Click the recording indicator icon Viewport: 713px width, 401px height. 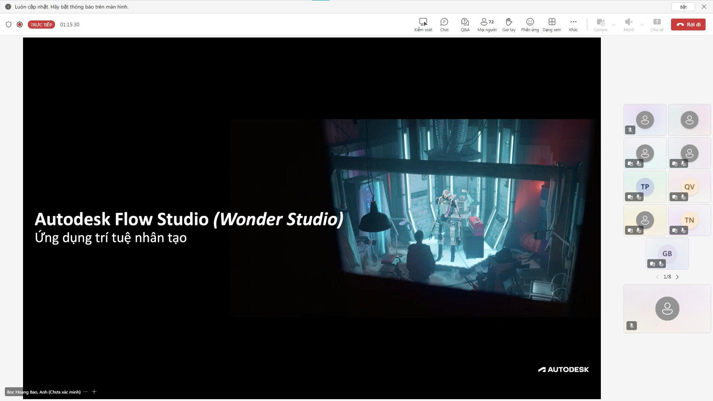pos(20,25)
